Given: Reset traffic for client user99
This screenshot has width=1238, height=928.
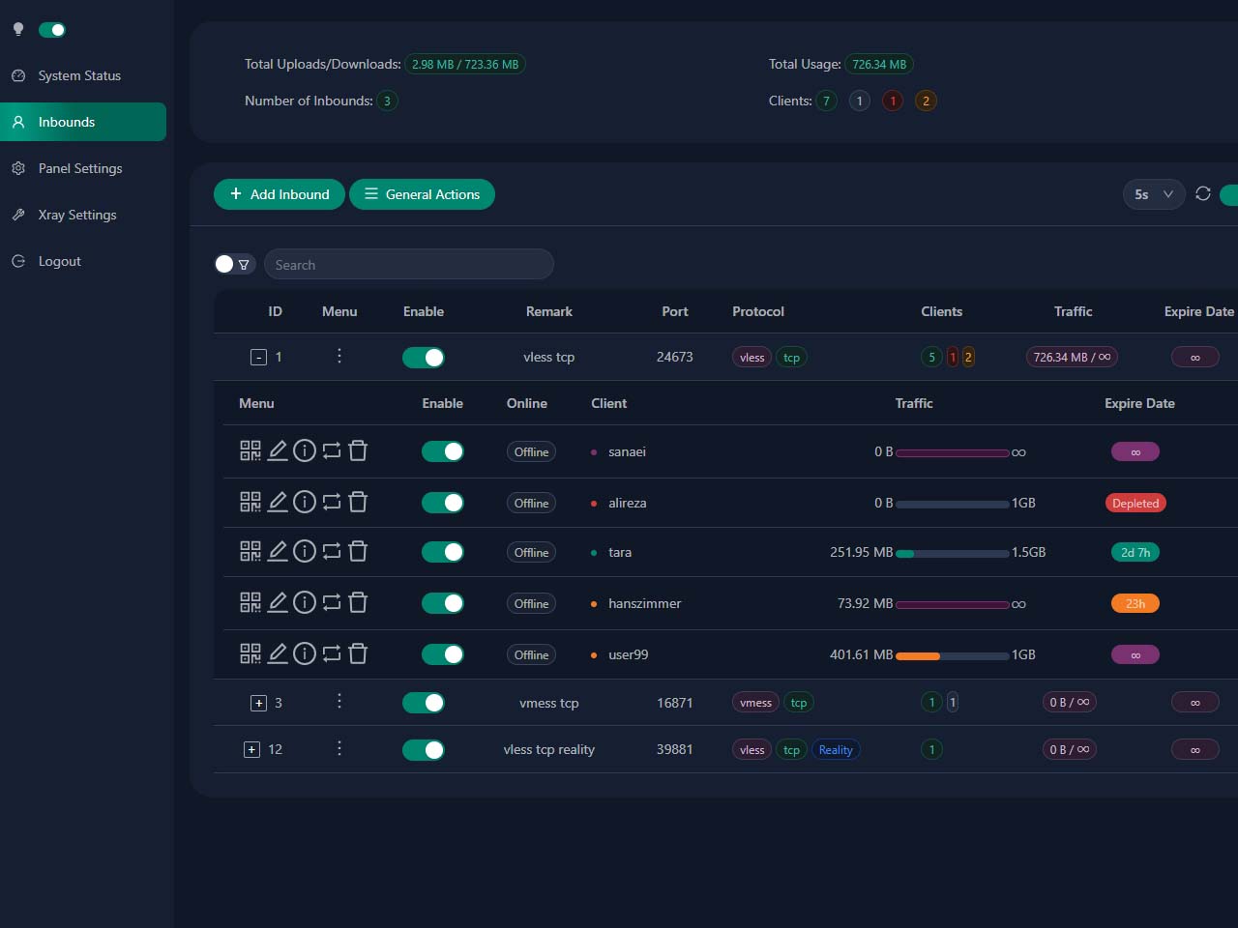Looking at the screenshot, I should click(x=332, y=653).
